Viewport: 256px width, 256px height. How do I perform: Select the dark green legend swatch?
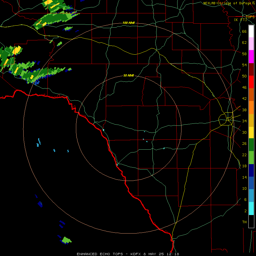251,145
